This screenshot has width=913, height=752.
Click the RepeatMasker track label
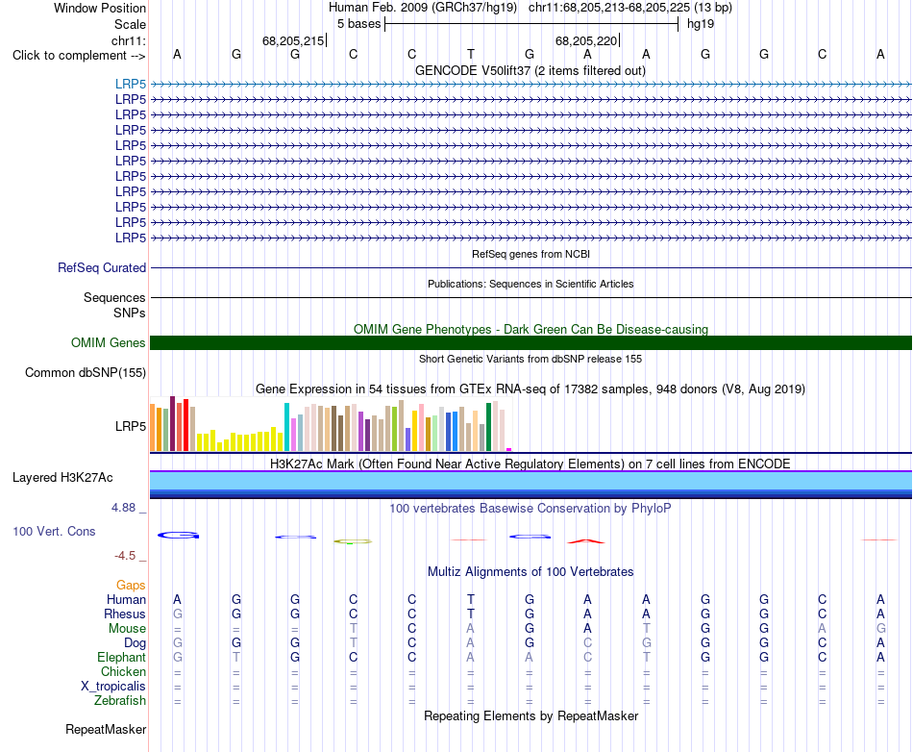click(x=106, y=729)
